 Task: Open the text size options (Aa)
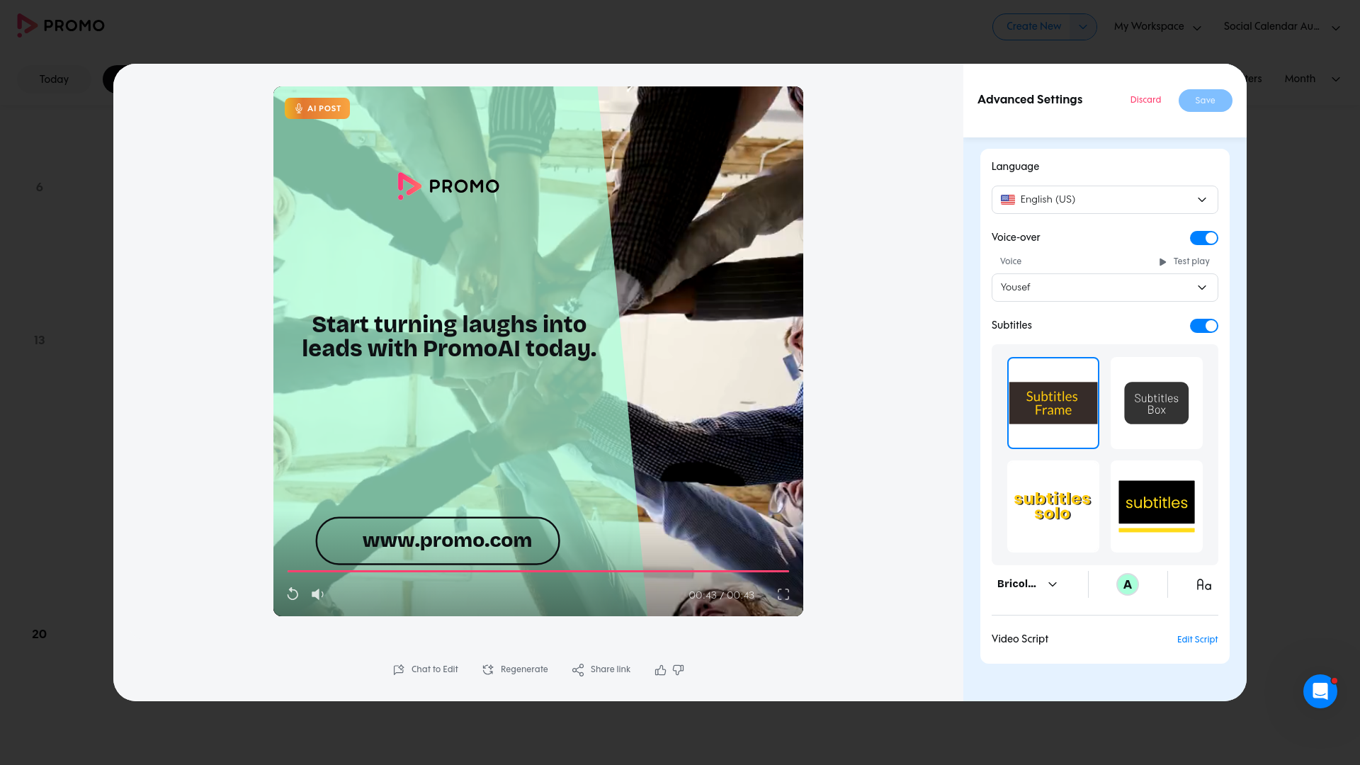[1203, 584]
